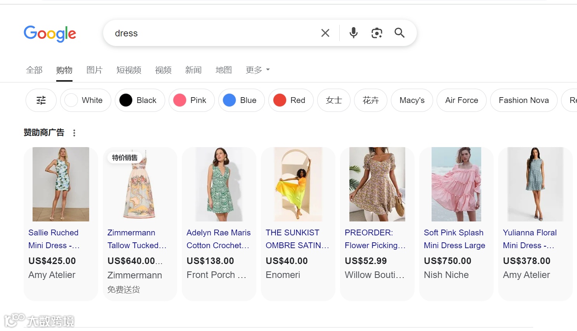Follow the Yulianna Floral Mini Dress link

tap(530, 239)
